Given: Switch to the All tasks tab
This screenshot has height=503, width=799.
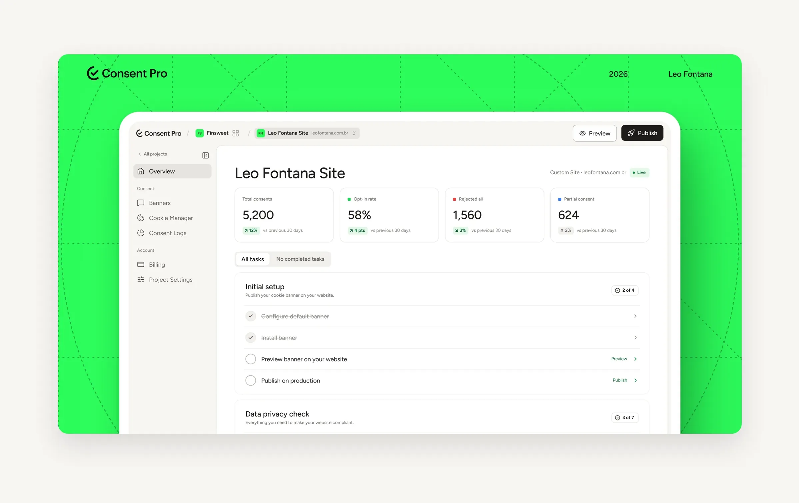Looking at the screenshot, I should coord(253,259).
